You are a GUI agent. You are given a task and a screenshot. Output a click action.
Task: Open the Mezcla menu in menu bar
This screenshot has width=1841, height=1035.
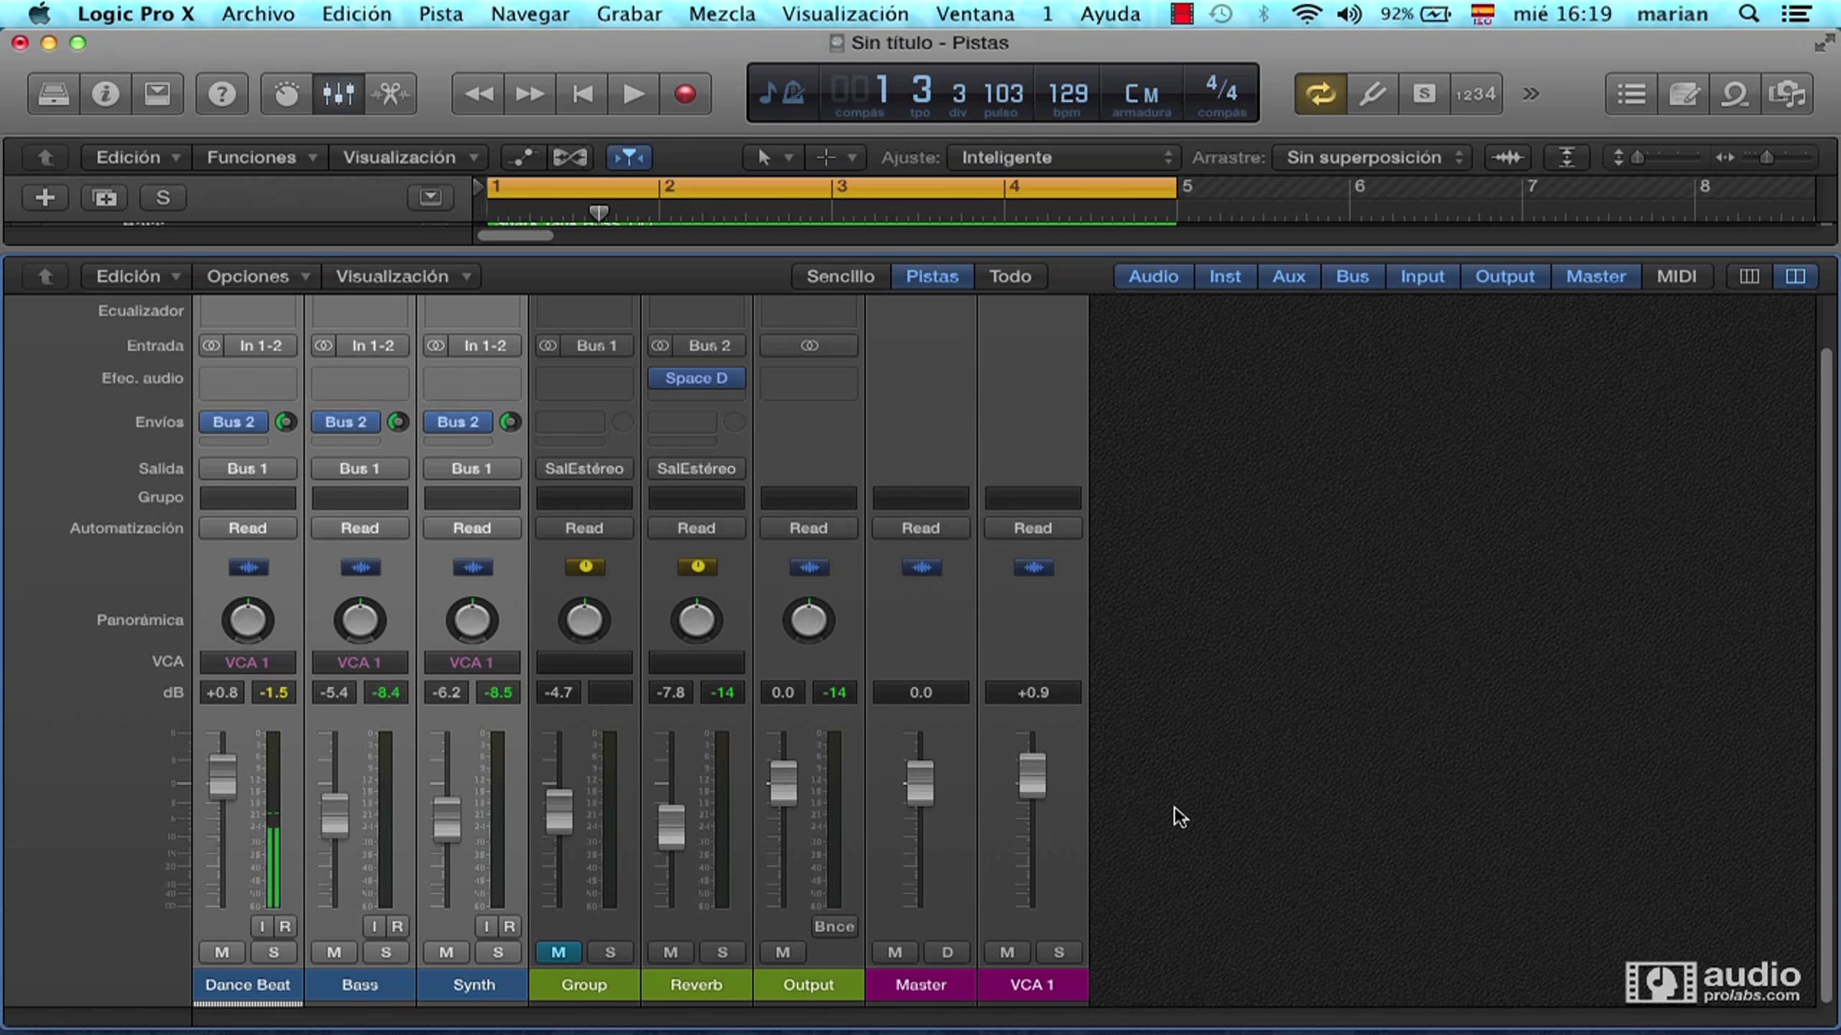point(721,14)
